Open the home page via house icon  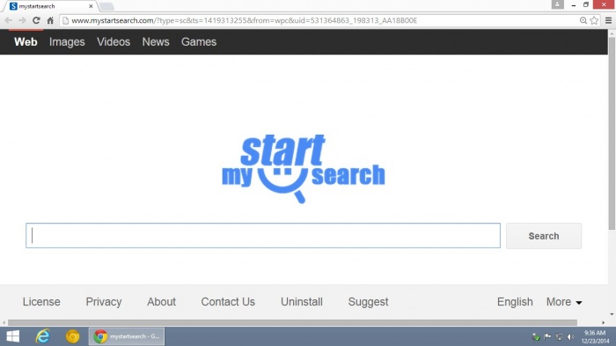pyautogui.click(x=50, y=20)
